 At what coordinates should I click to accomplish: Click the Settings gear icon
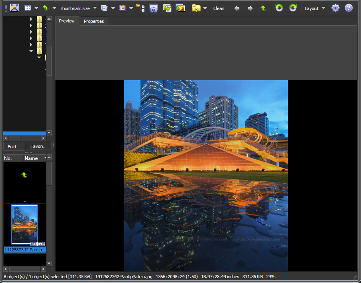(335, 8)
